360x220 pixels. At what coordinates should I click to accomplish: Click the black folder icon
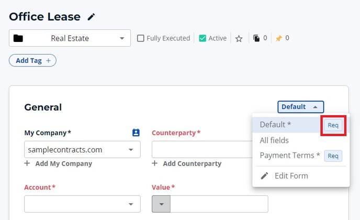[x=18, y=38]
